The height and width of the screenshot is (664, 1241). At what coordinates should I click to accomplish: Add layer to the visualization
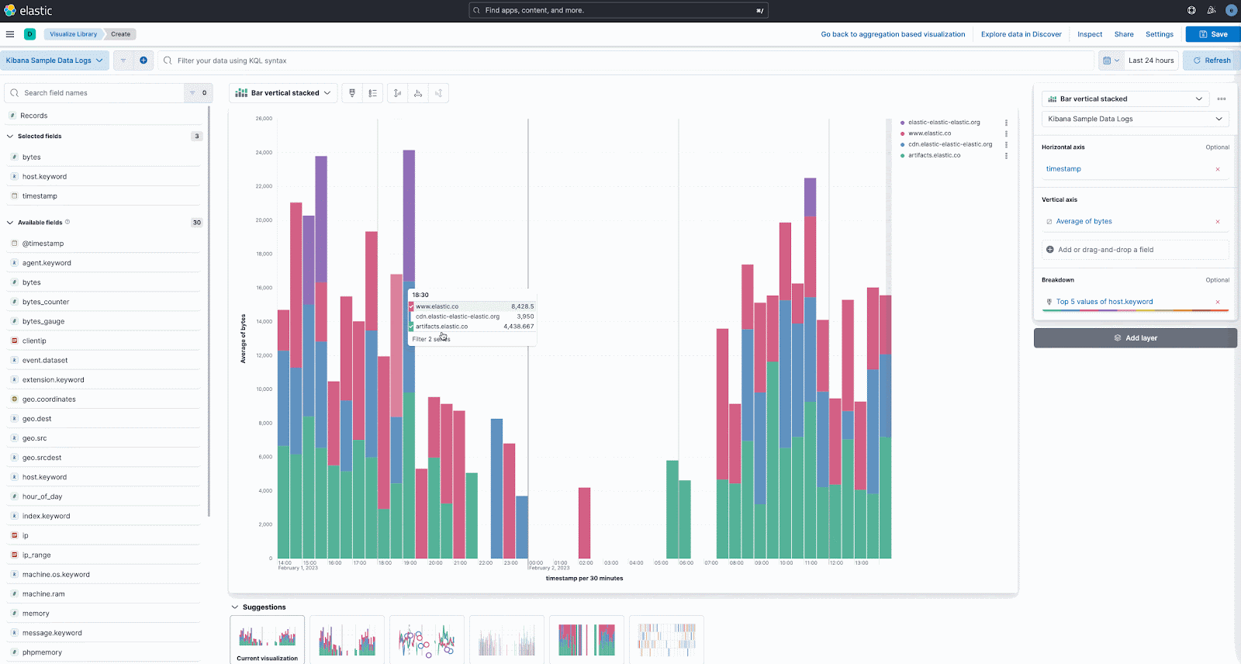point(1136,338)
